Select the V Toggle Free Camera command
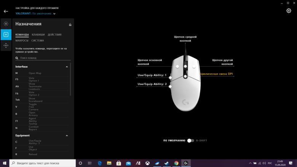 point(42,107)
